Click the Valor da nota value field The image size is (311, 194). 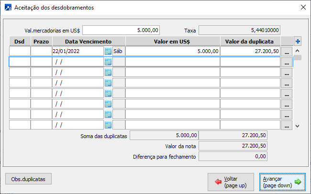click(233, 146)
